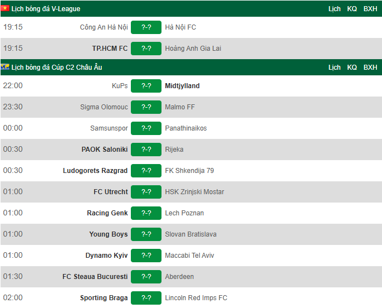The height and width of the screenshot is (308, 382).
Task: Open Cúp C2 Châu Âu BXH tab
Action: coord(370,68)
